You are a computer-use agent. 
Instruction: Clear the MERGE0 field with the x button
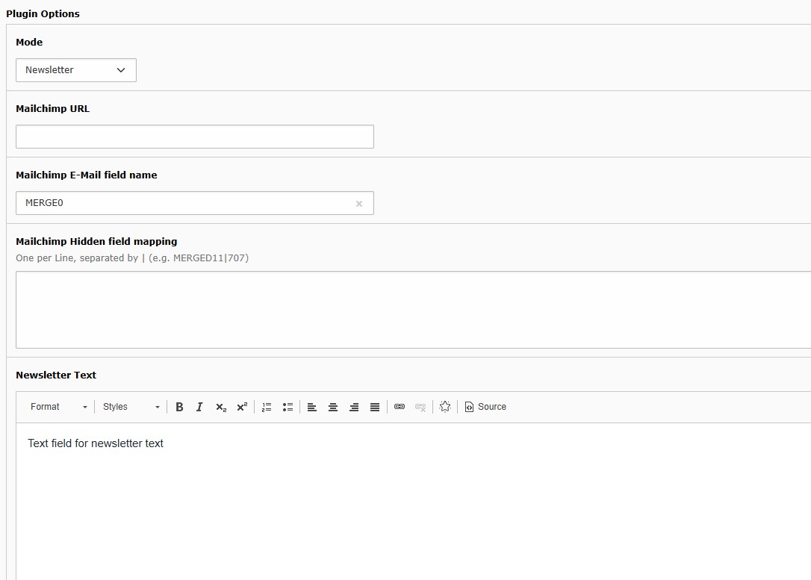click(x=359, y=204)
